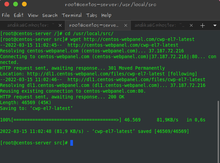
Task: Select the root@centos-server tab
Action: (x=94, y=25)
